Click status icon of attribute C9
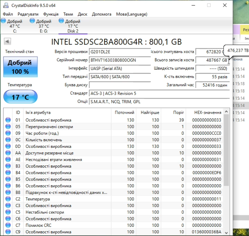The image size is (249, 236). coord(8,232)
